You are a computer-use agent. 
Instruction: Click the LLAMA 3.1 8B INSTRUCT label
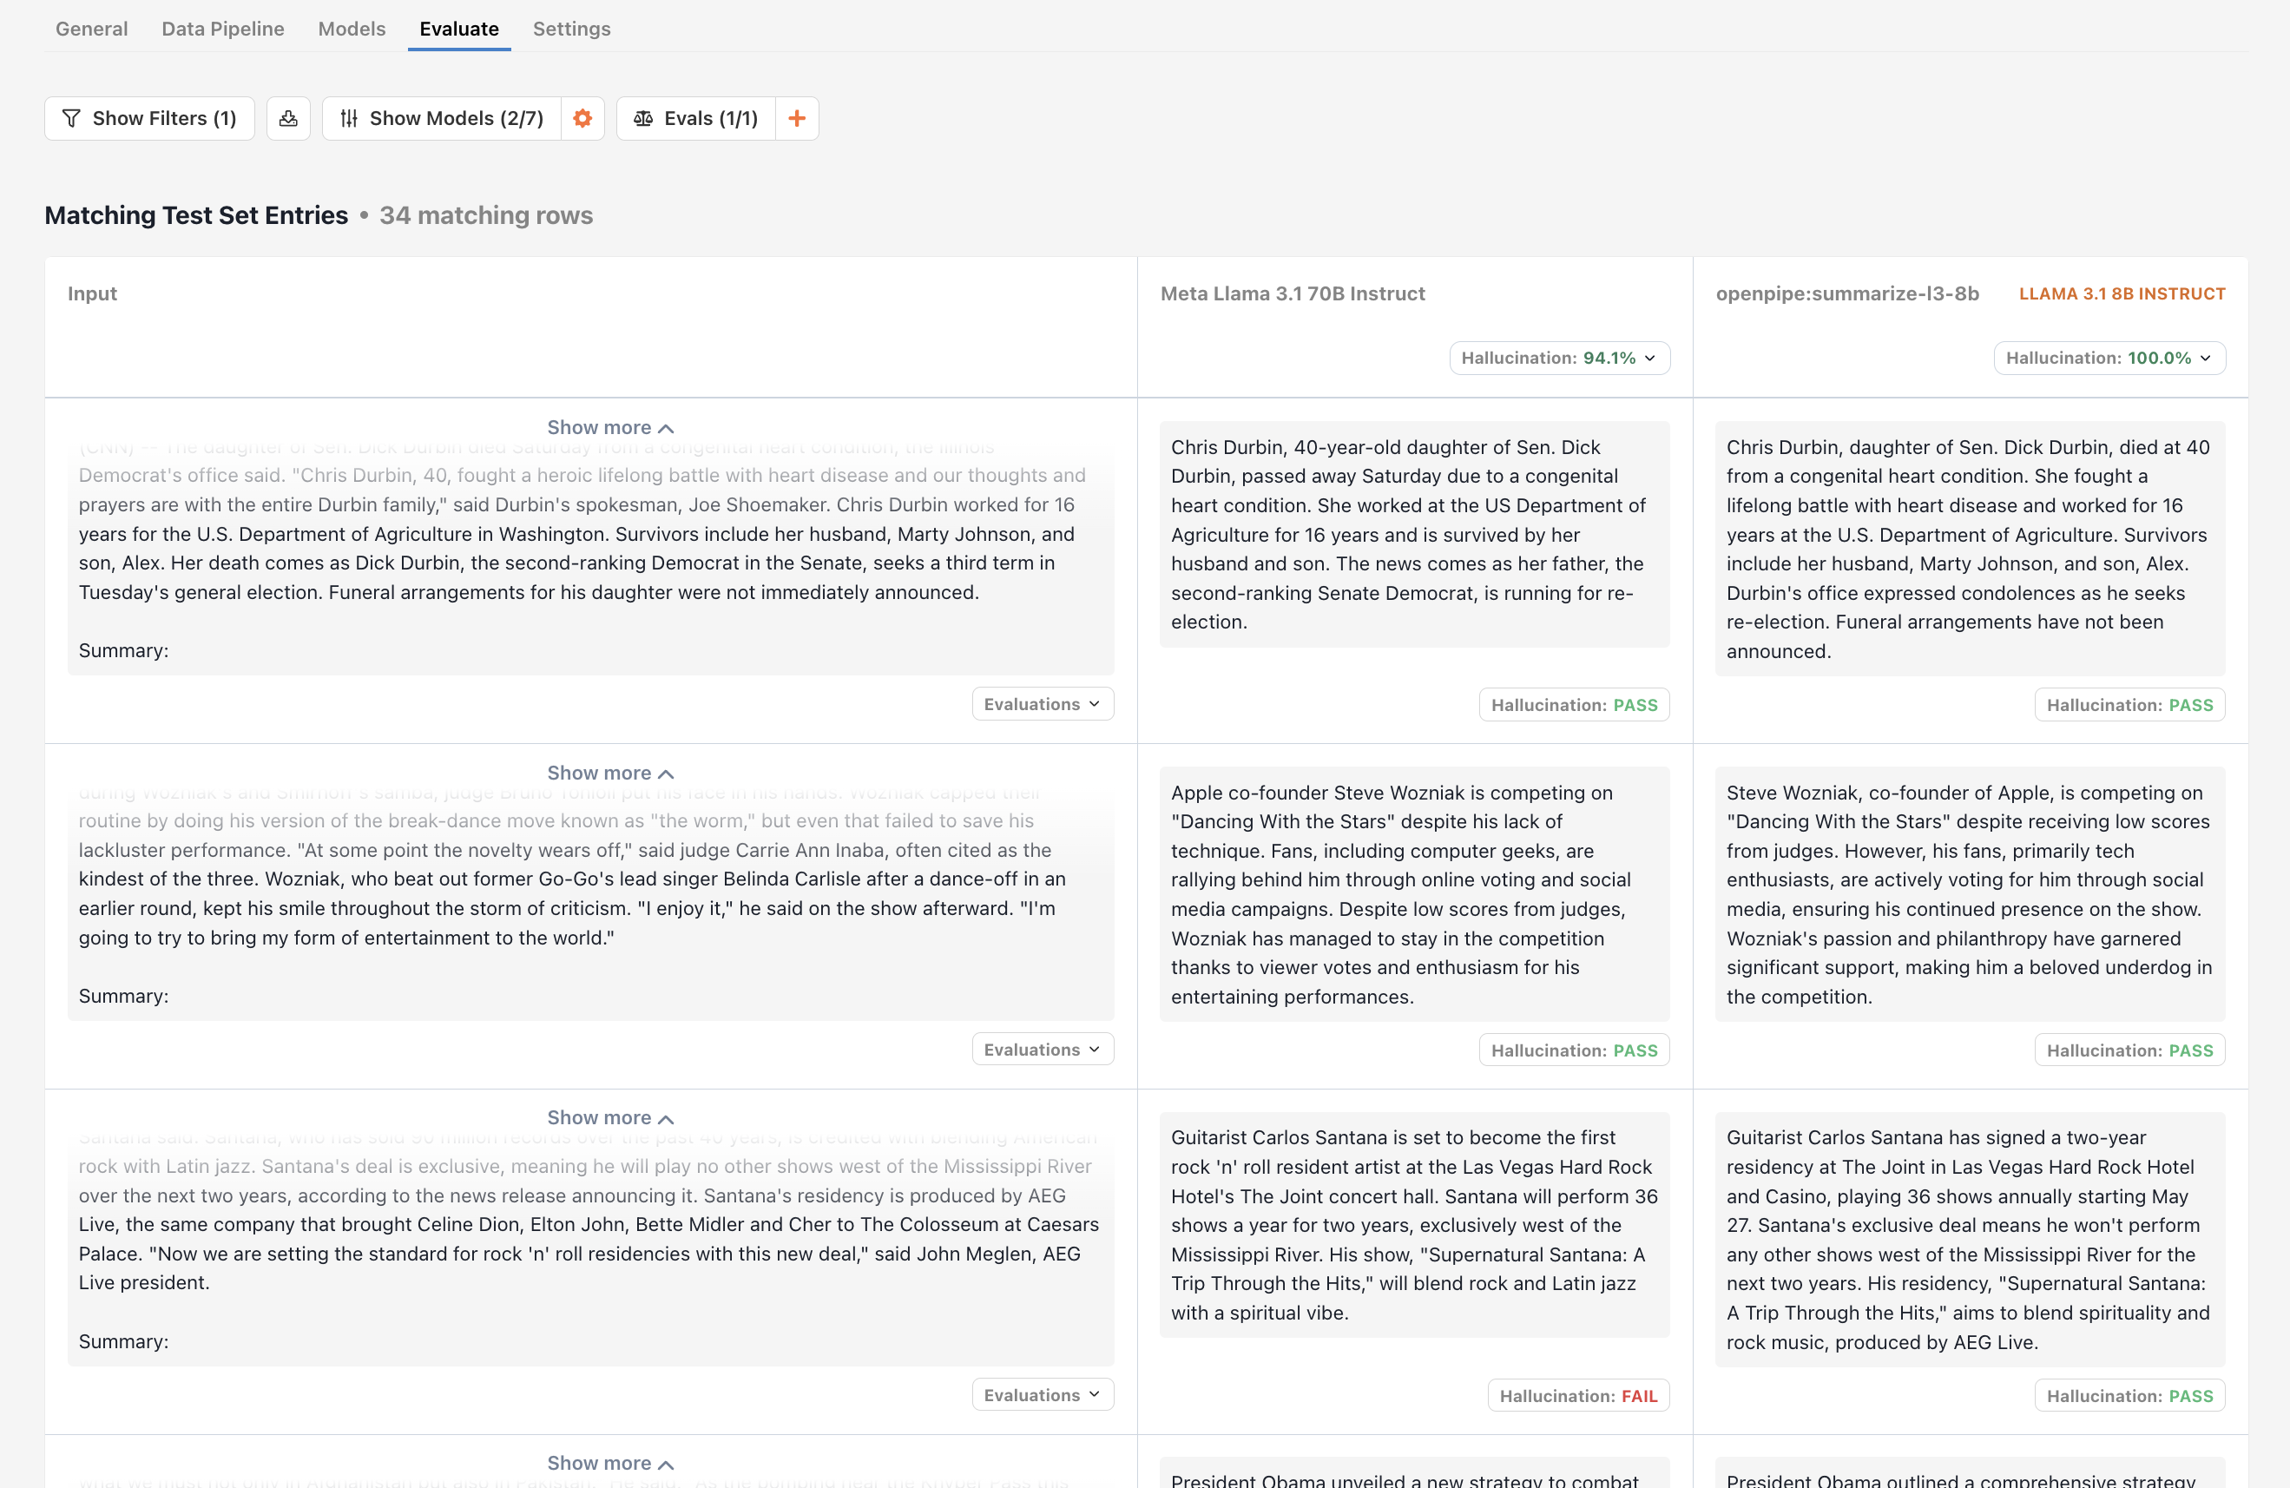[2122, 293]
